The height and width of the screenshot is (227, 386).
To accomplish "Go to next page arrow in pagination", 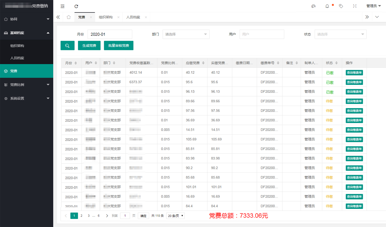I will coord(107,216).
